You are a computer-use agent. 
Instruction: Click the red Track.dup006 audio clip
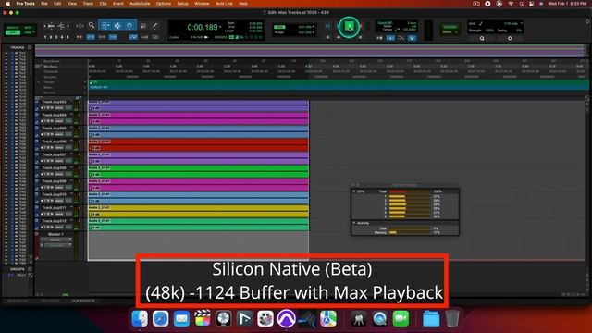199,144
